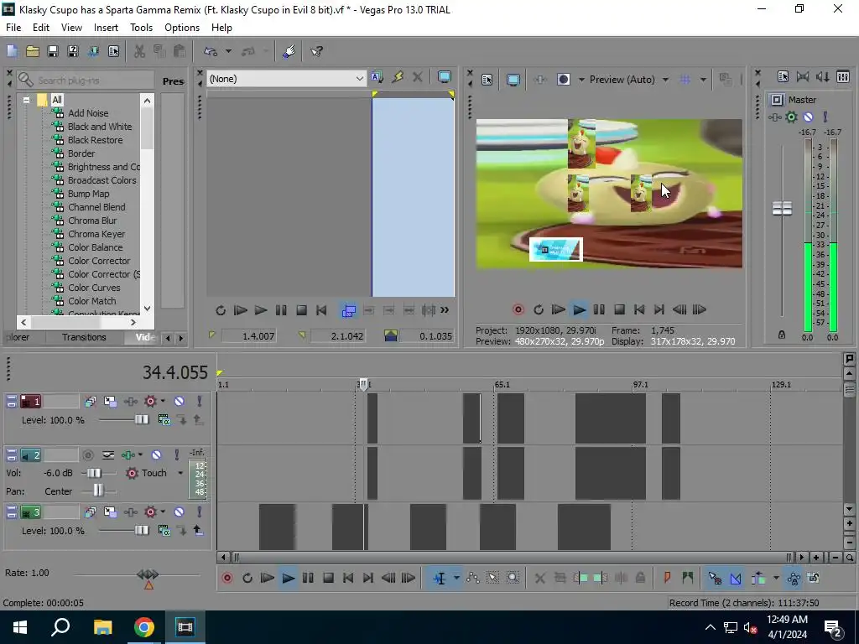Image resolution: width=859 pixels, height=644 pixels.
Task: Open the Edit tool dropdown arrow
Action: [456, 578]
